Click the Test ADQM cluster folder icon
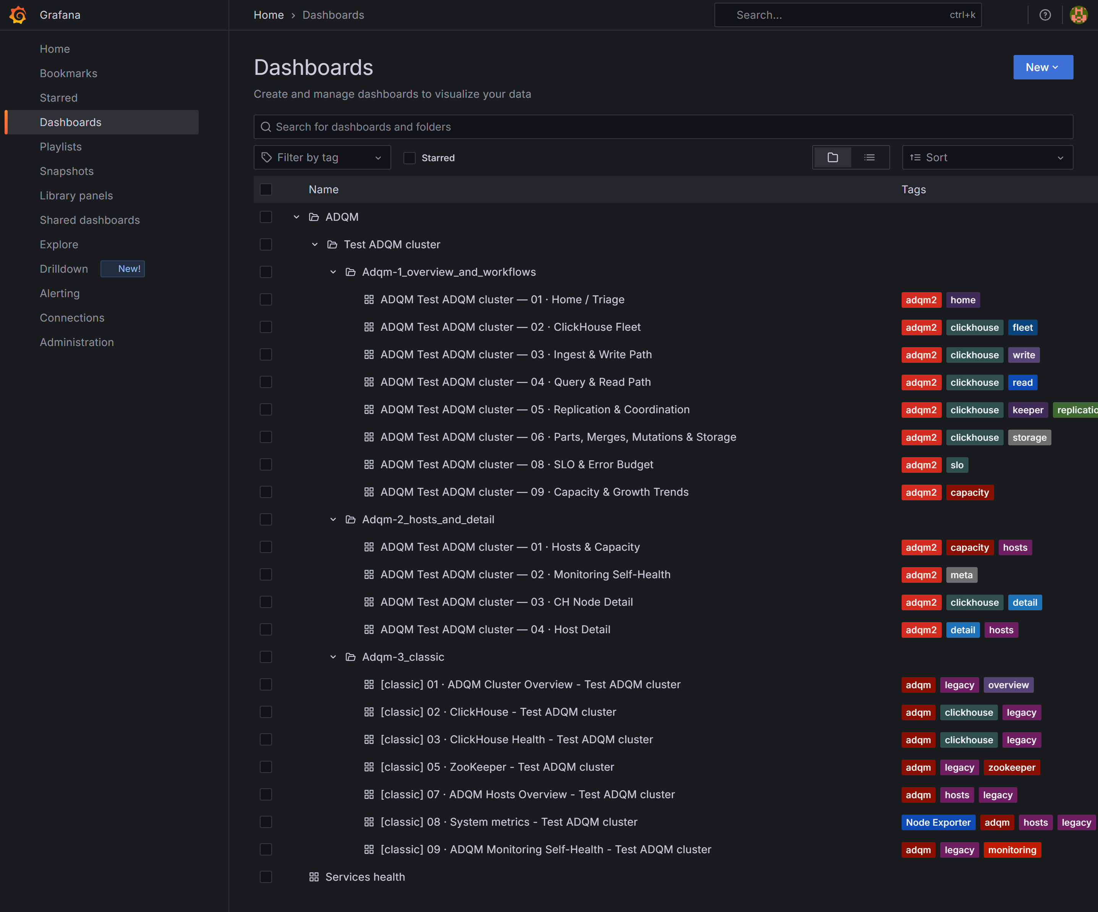 coord(332,244)
